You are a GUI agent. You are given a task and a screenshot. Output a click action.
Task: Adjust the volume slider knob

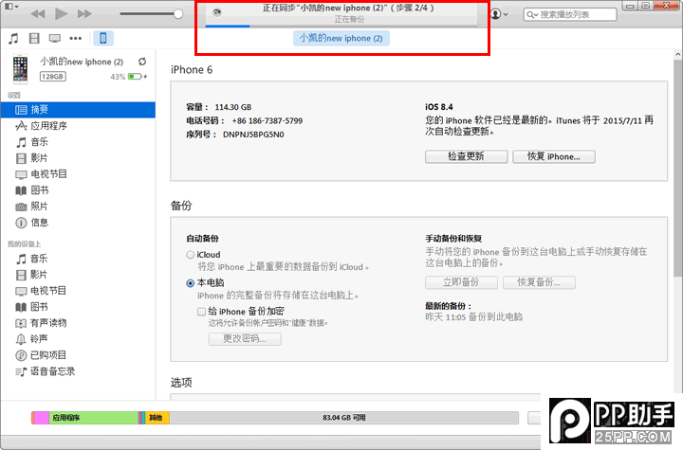tap(180, 14)
